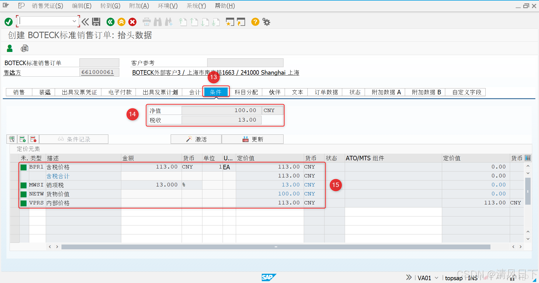Click the yellow Exit icon
The height and width of the screenshot is (283, 539).
point(121,22)
